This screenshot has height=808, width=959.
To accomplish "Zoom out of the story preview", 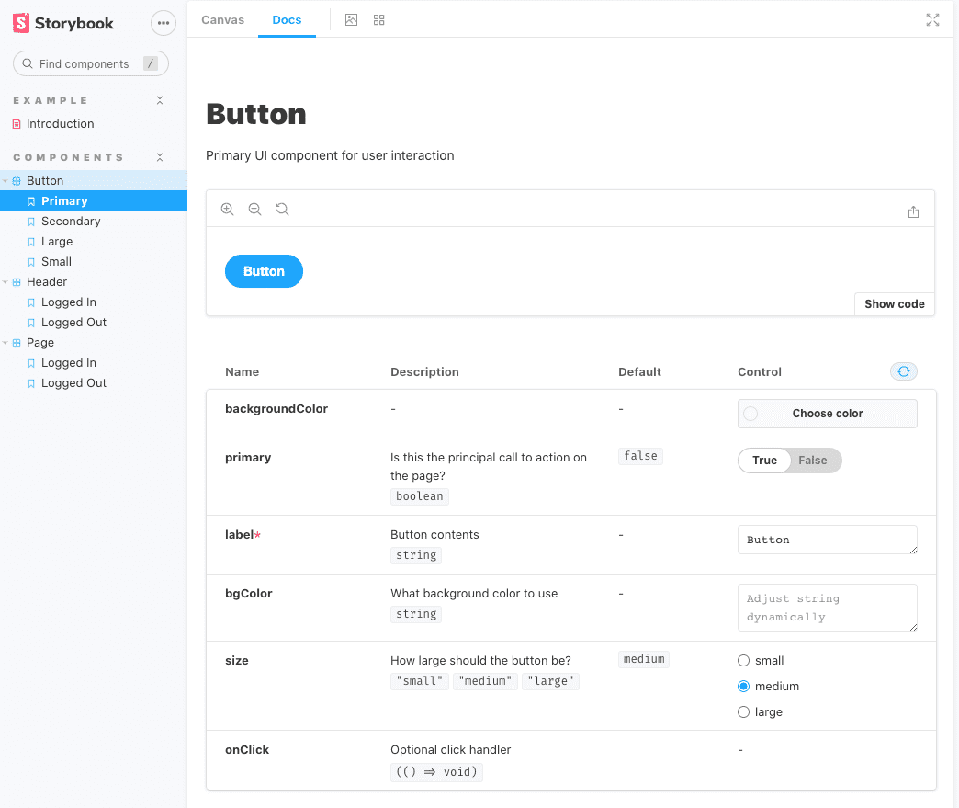I will point(254,209).
